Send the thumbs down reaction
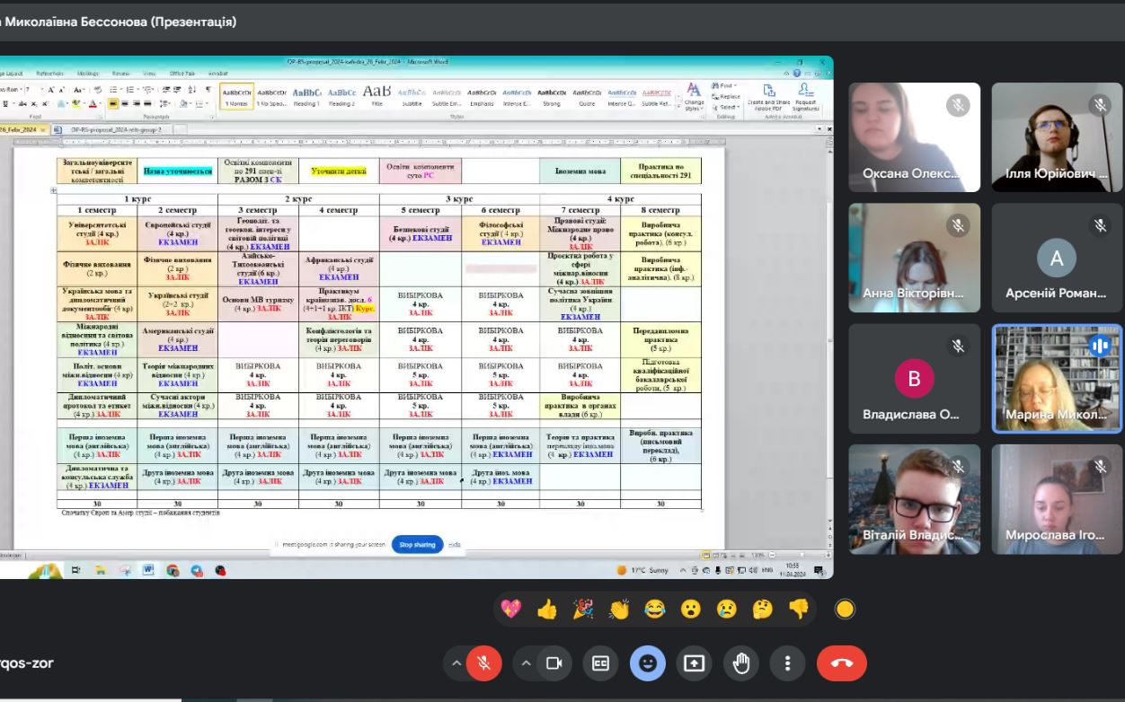 click(x=799, y=609)
